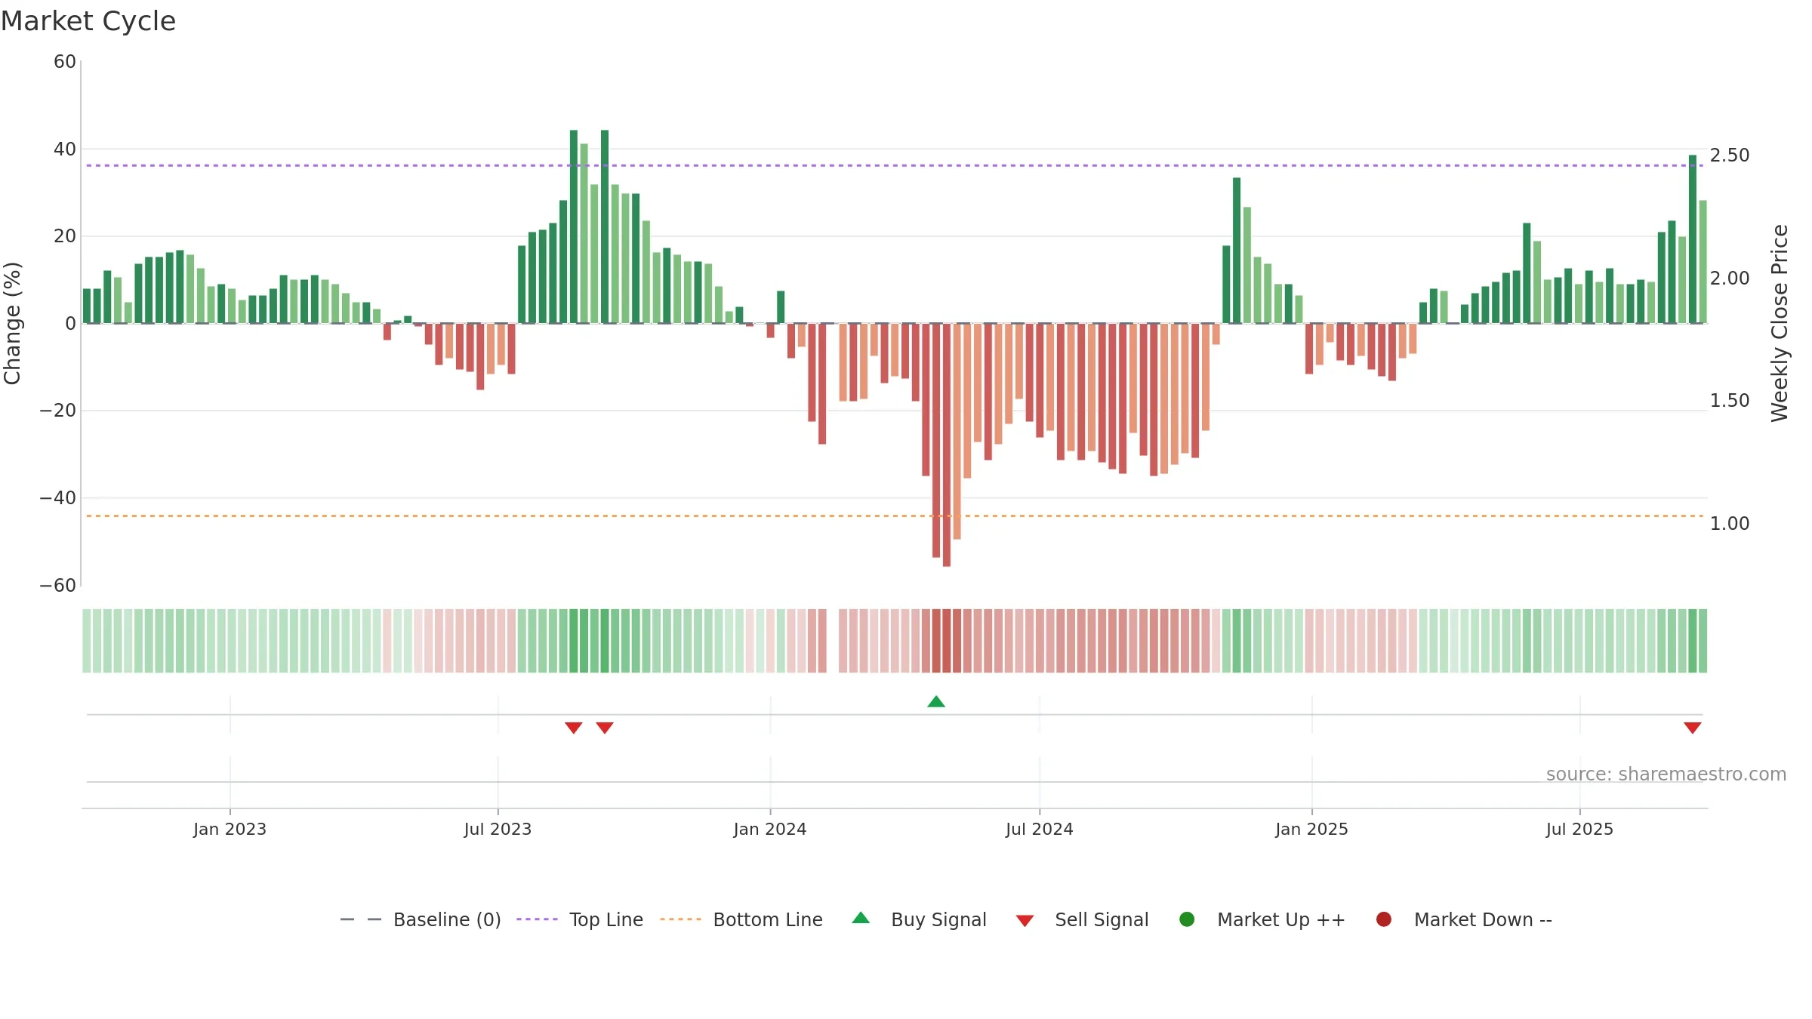This screenshot has height=1019, width=1812.
Task: Click the Change (%) axis title
Action: pyautogui.click(x=13, y=323)
